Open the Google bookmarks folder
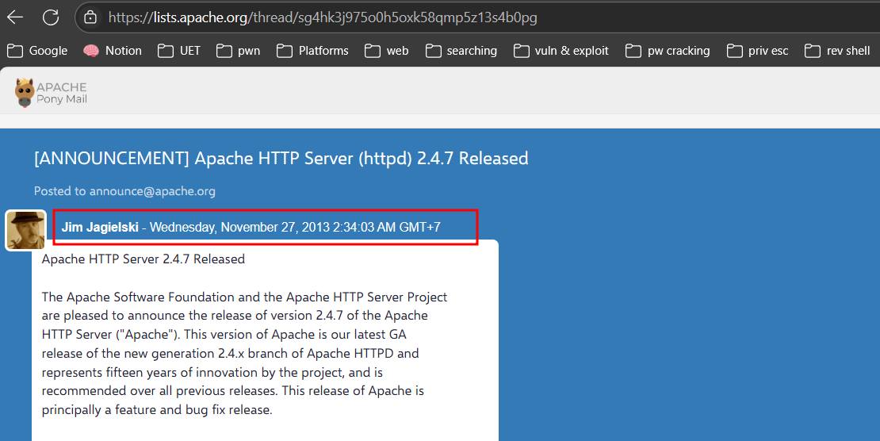Image resolution: width=880 pixels, height=441 pixels. (37, 51)
